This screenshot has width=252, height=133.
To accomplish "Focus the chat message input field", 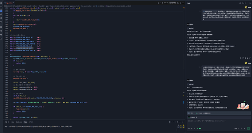I will tap(218, 121).
